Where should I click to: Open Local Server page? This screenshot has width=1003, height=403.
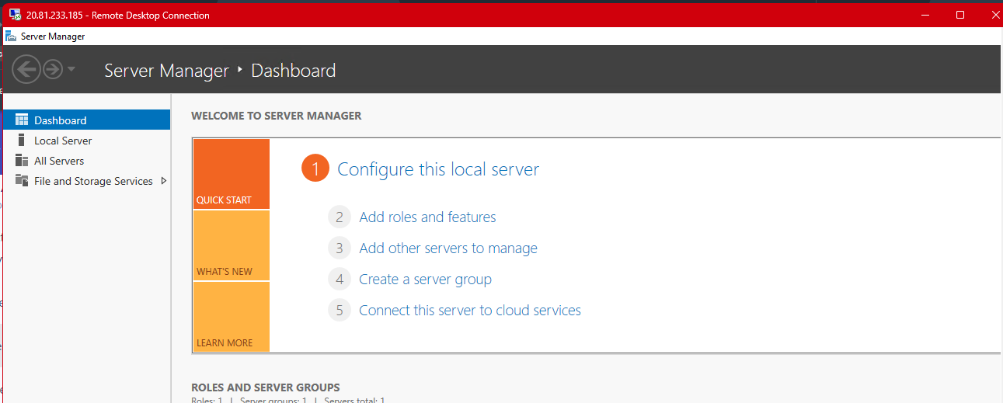click(x=86, y=141)
